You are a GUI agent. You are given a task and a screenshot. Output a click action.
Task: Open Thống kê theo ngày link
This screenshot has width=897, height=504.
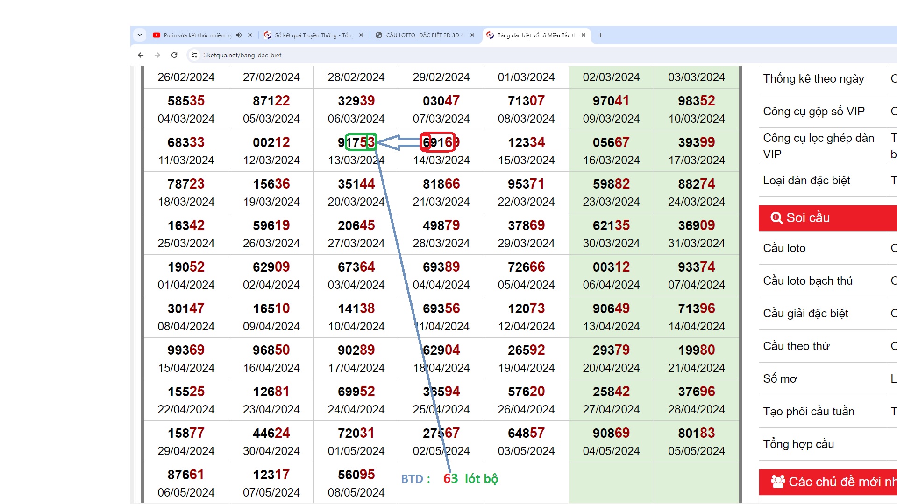click(x=813, y=79)
